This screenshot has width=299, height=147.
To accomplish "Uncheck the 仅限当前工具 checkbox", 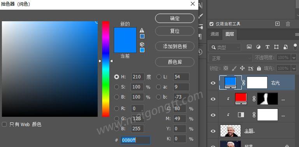I will (x=211, y=24).
